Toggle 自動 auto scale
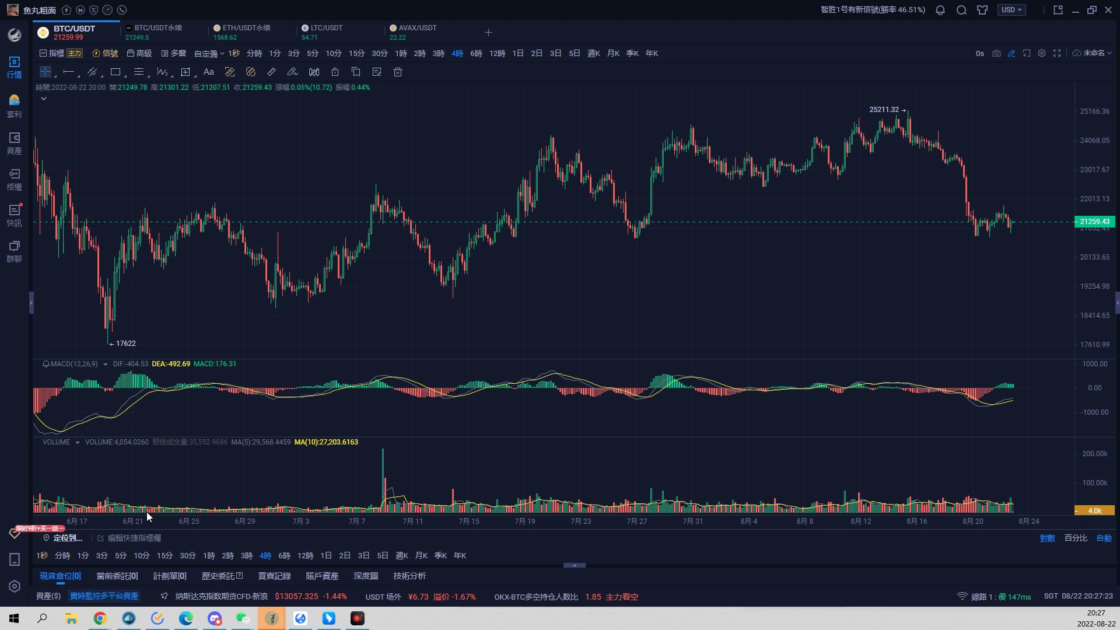Screen dimensions: 1120x630 [1104, 538]
